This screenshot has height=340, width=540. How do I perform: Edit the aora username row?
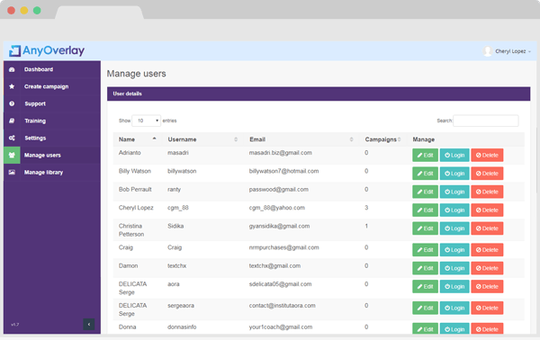[426, 286]
